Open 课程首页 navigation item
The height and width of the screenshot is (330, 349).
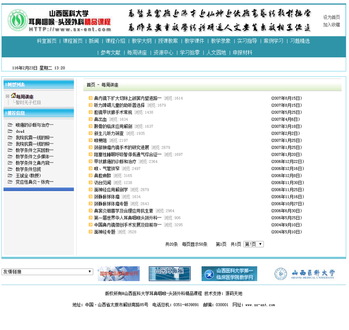[x=73, y=41]
